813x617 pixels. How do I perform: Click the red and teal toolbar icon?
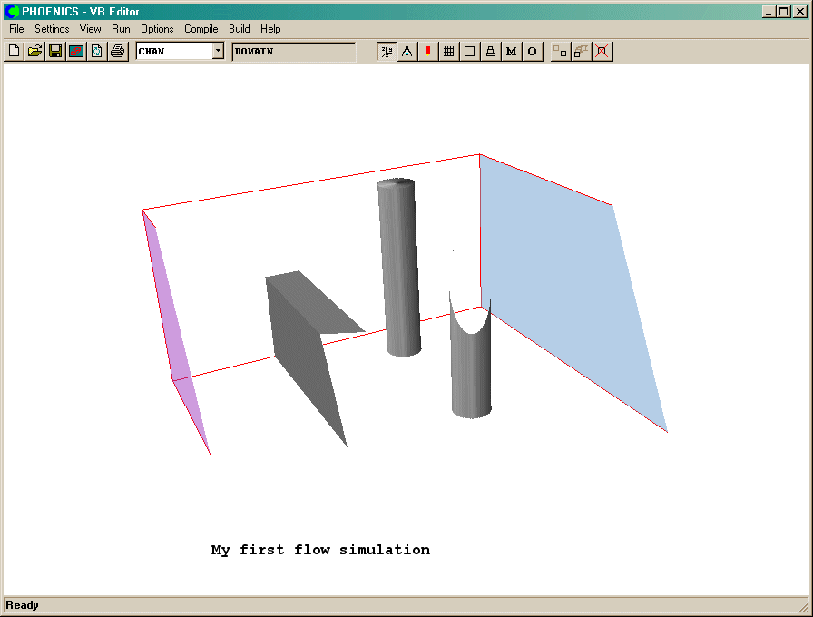(76, 52)
